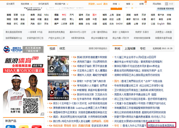Click the N badge above 邮箱

tap(145, 2)
